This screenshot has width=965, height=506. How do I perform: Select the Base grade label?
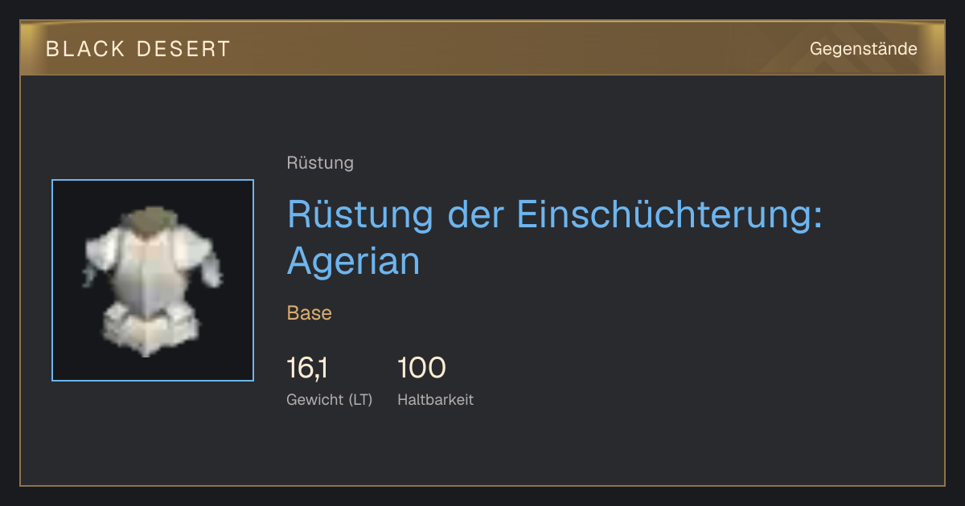(310, 312)
